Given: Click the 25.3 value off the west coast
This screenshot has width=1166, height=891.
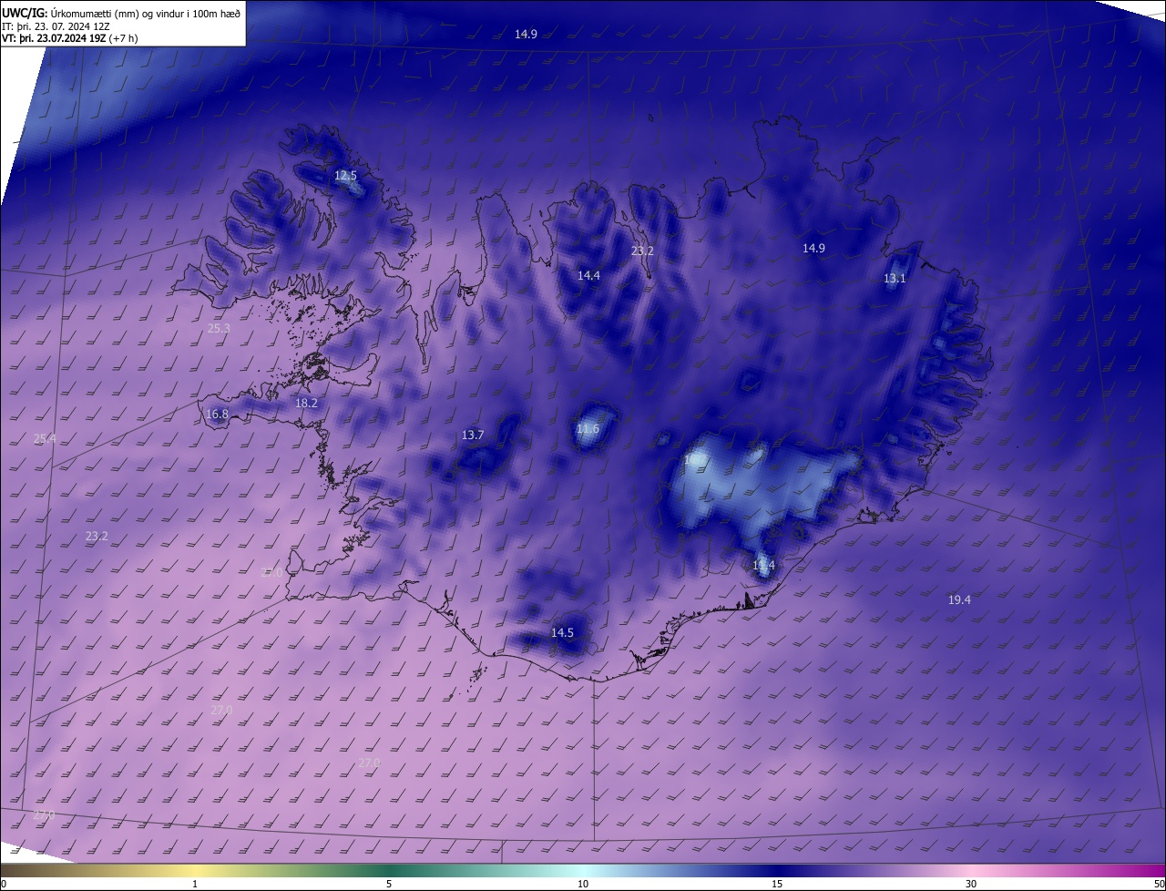Looking at the screenshot, I should coord(219,329).
